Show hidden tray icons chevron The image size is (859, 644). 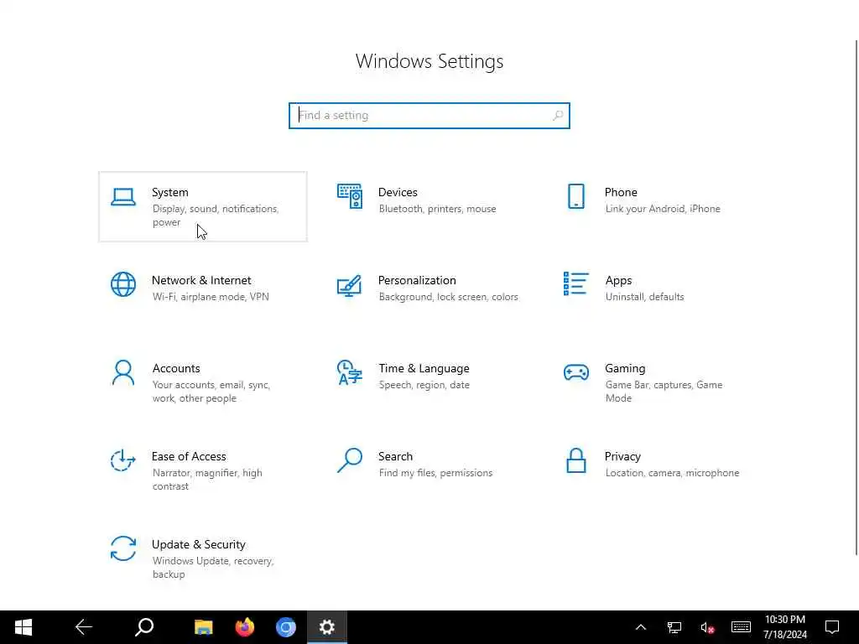(640, 627)
